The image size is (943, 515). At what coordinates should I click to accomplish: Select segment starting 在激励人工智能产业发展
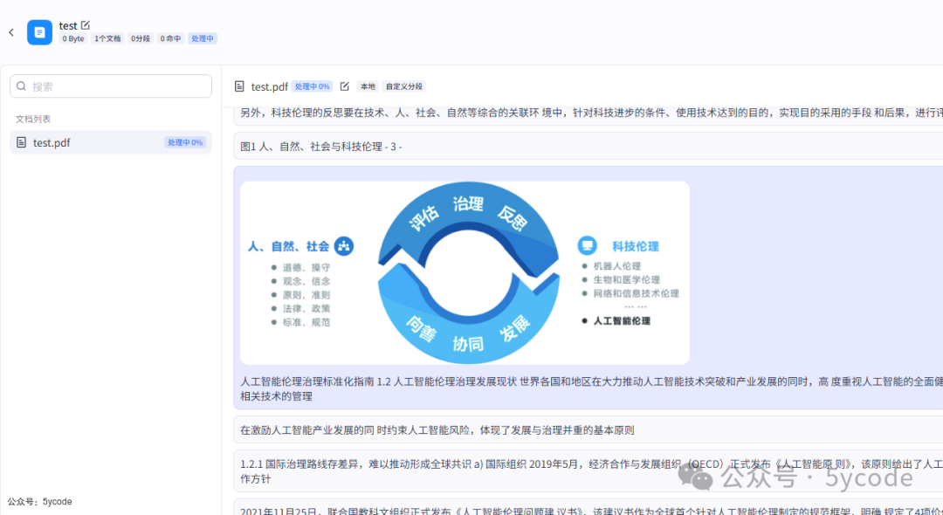coord(589,429)
